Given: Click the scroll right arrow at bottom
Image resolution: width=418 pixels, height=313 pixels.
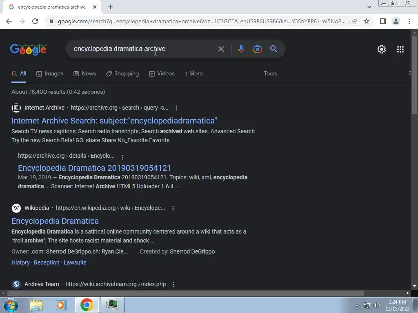Looking at the screenshot, I should (408, 293).
